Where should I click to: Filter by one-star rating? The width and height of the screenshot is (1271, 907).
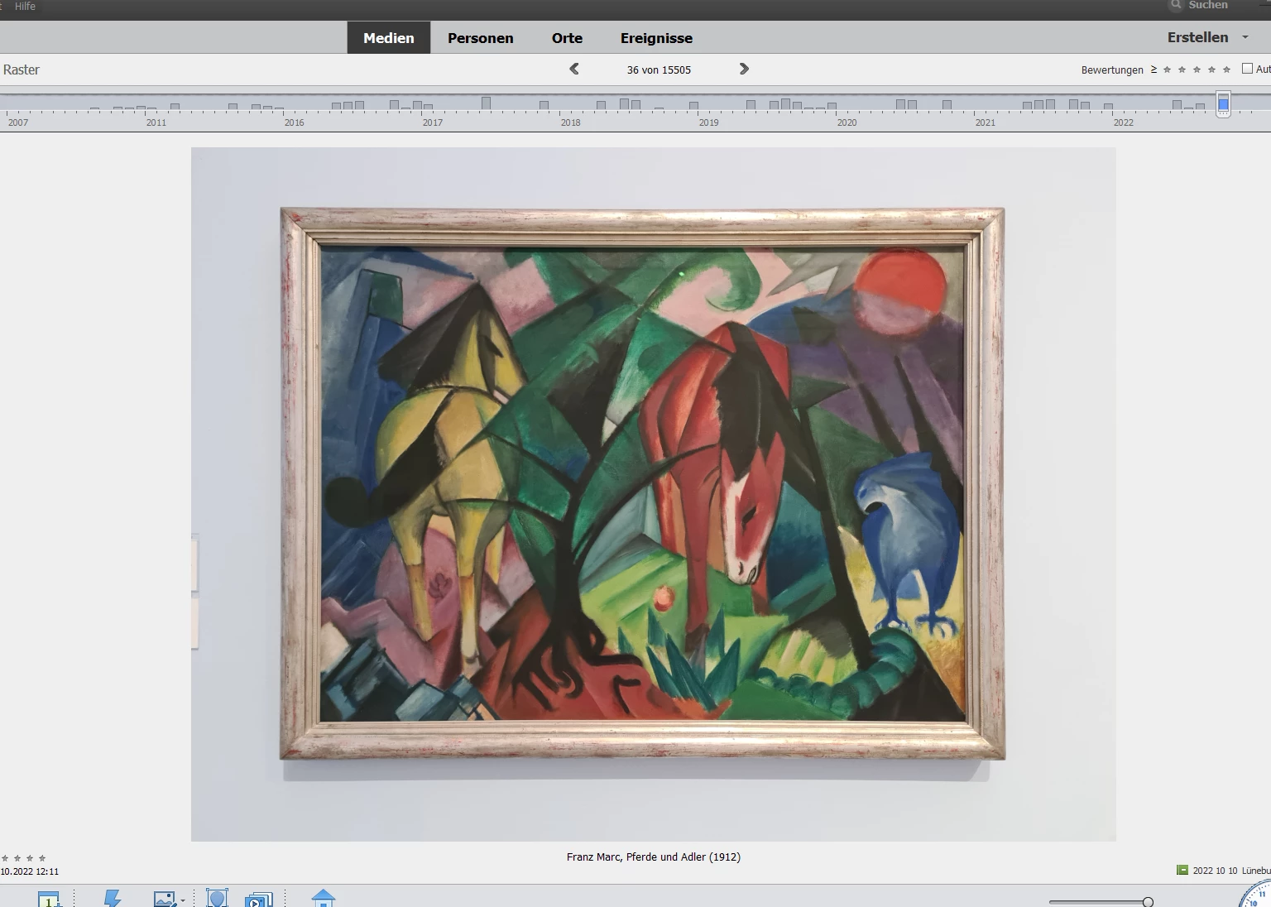click(x=1167, y=70)
